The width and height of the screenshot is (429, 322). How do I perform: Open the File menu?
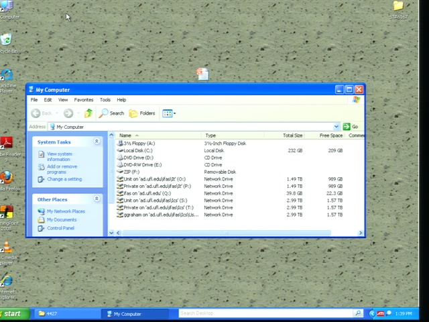click(x=34, y=100)
